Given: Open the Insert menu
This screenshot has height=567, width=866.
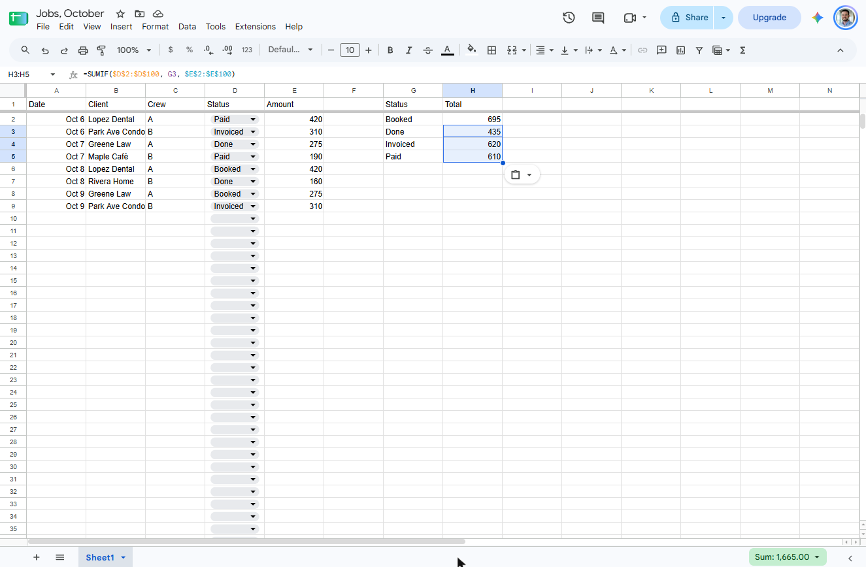Looking at the screenshot, I should [122, 27].
